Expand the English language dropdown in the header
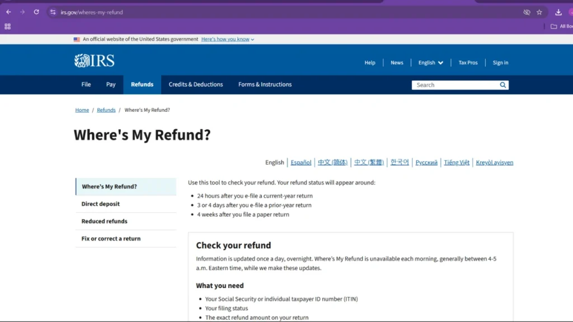Image resolution: width=573 pixels, height=322 pixels. pyautogui.click(x=430, y=63)
